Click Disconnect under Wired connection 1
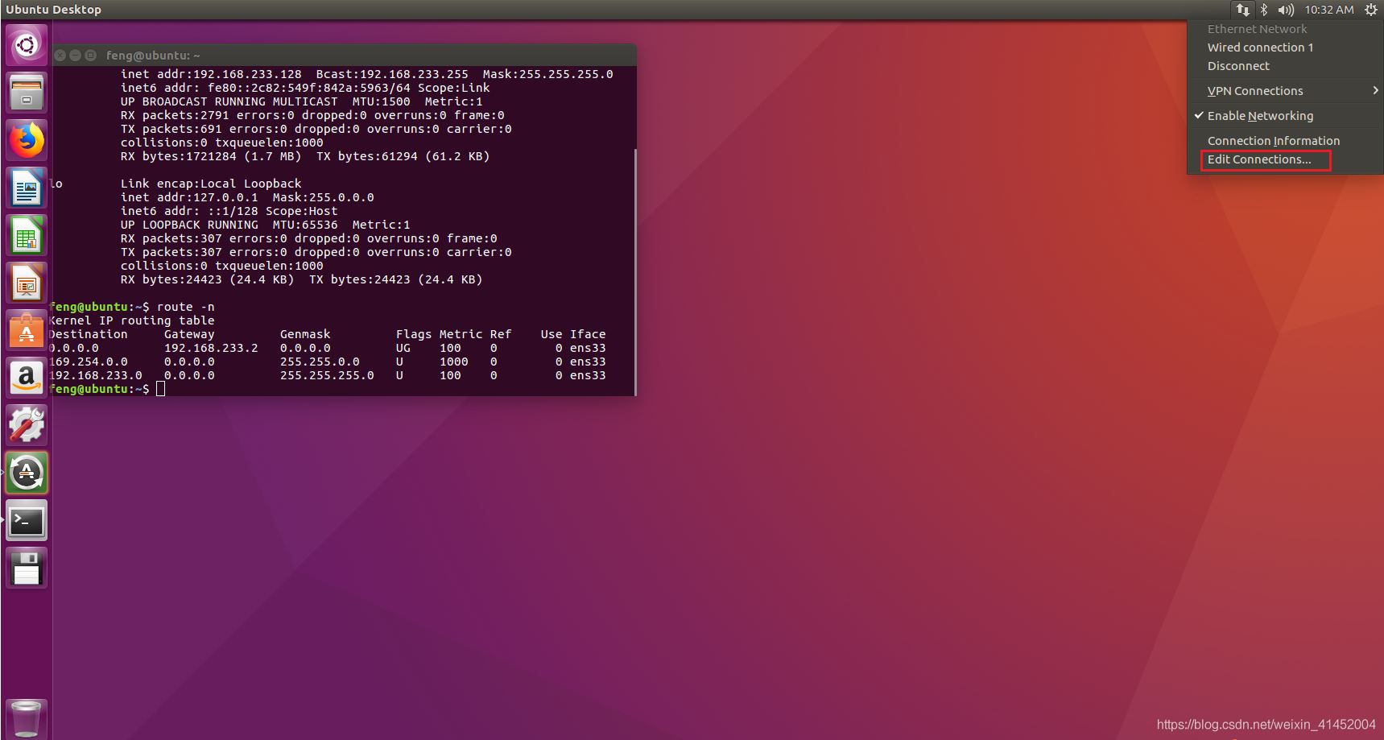Viewport: 1384px width, 740px height. [1238, 66]
